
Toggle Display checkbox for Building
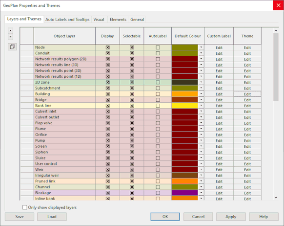pyautogui.click(x=107, y=94)
